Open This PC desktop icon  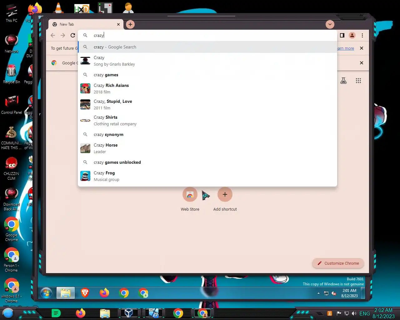pos(12,13)
